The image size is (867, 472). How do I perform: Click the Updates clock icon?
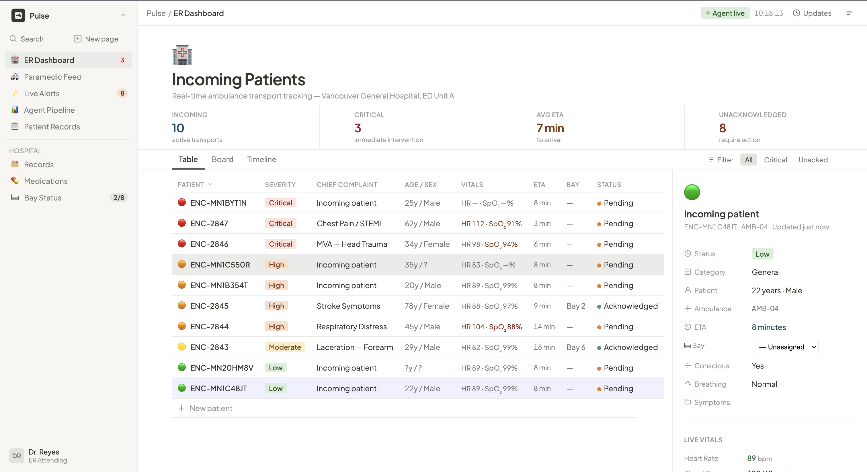(796, 13)
